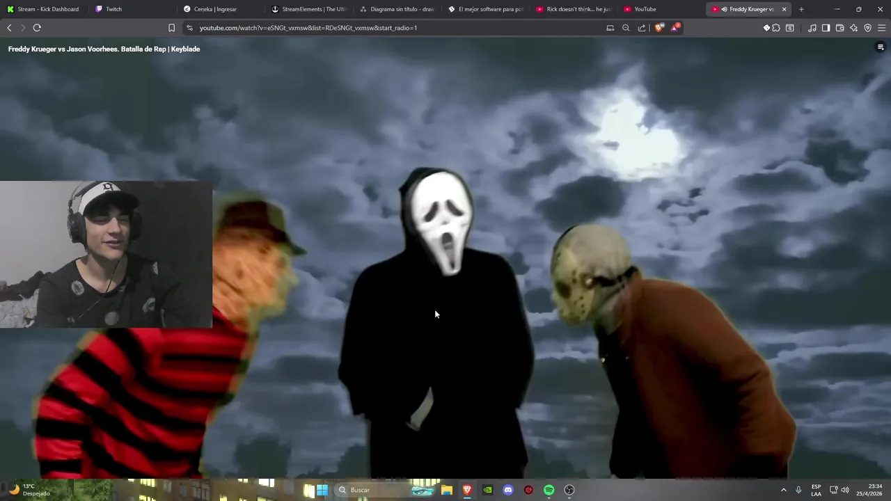
Task: Open the 23:34 clock and calendar
Action: [869, 490]
